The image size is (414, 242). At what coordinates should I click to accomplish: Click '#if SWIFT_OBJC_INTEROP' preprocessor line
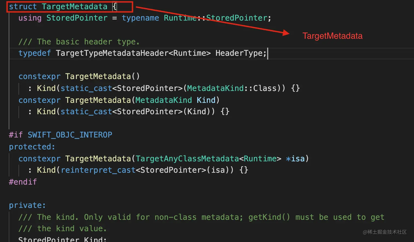tap(61, 135)
